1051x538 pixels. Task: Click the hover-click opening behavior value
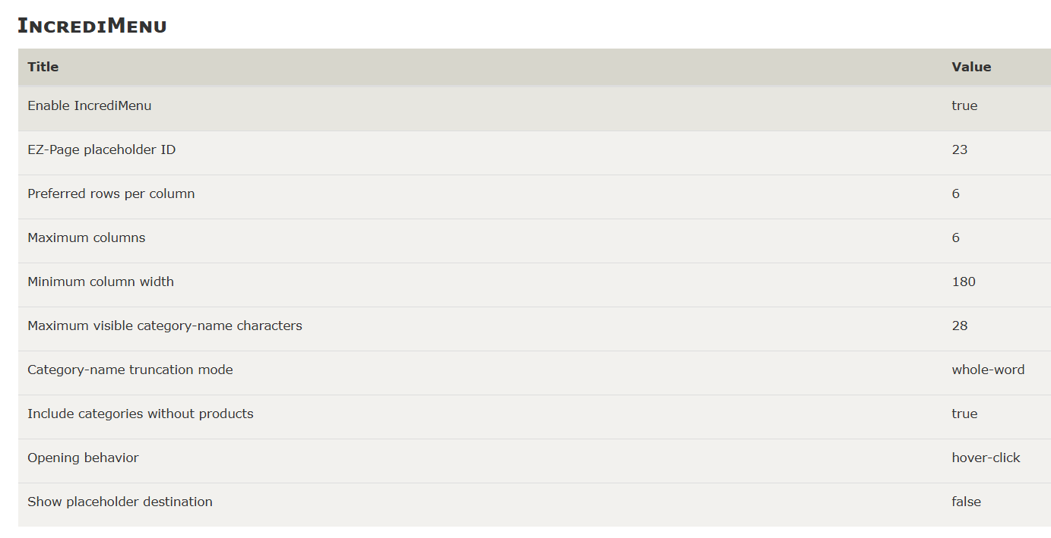(986, 458)
